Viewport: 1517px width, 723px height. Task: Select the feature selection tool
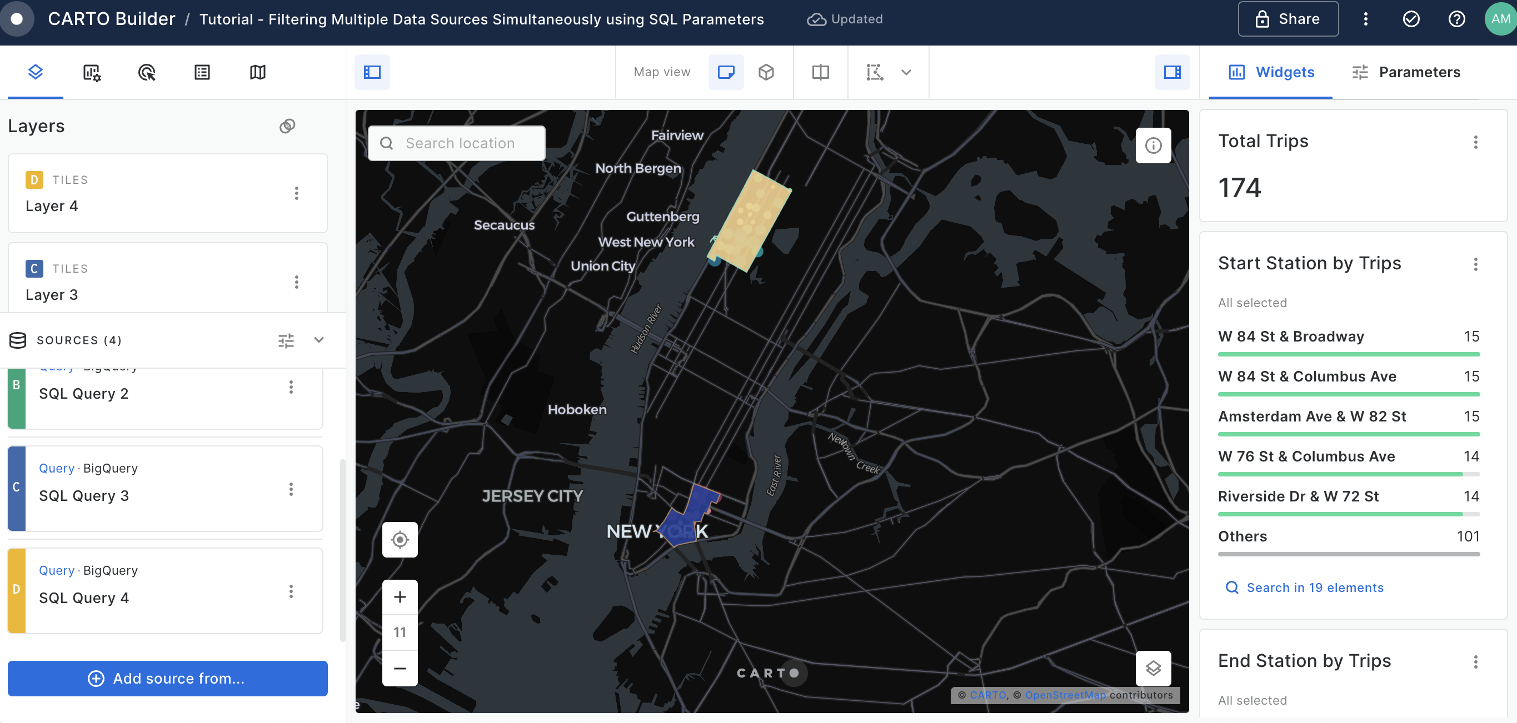[875, 72]
